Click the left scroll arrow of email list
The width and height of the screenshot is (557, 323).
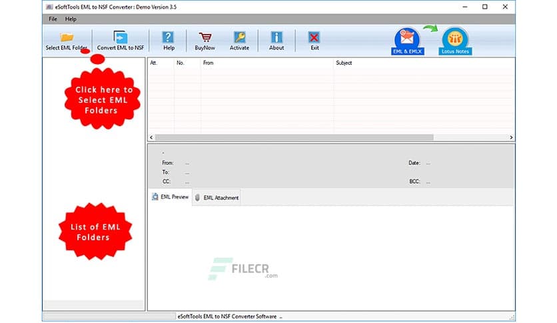(152, 137)
